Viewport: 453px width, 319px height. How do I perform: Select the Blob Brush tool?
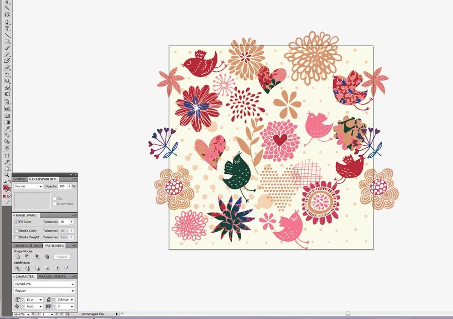click(7, 61)
